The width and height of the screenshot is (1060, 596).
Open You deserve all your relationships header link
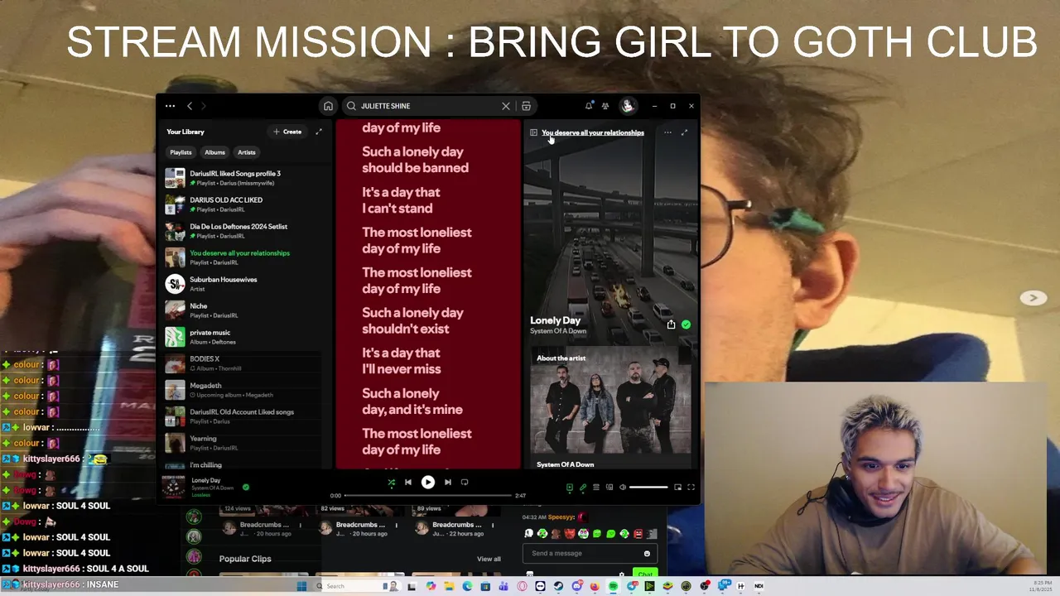[593, 132]
